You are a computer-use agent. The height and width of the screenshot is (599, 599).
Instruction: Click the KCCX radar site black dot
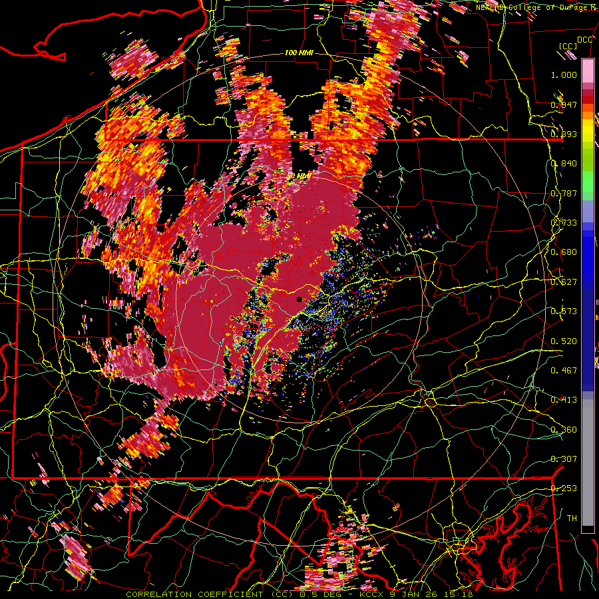tap(299, 299)
